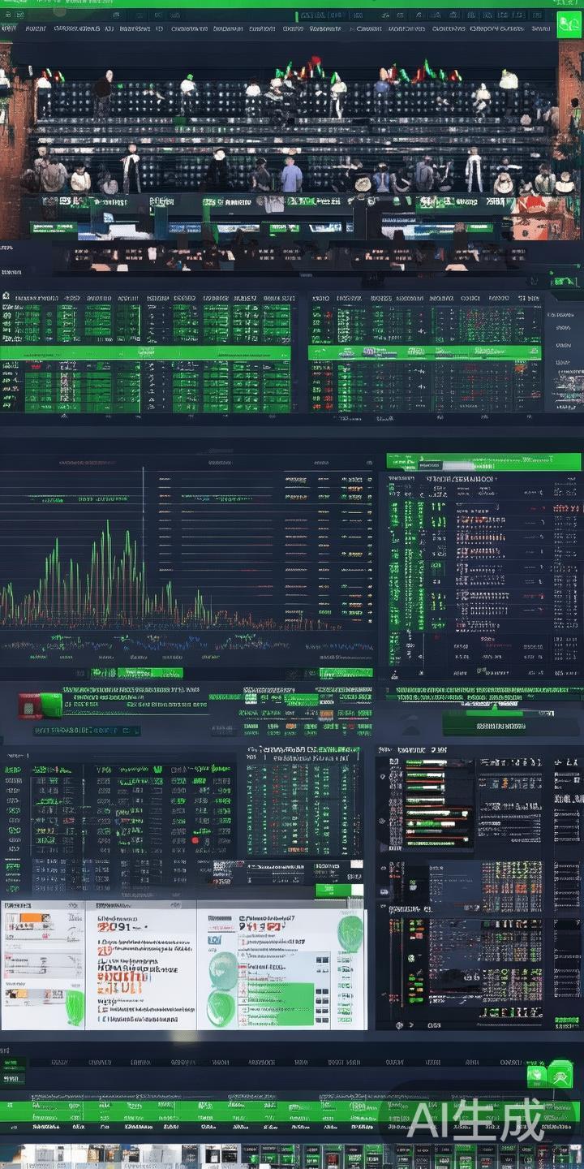The height and width of the screenshot is (1169, 584).
Task: Click the left green icon in bottom-right toolbar pair
Action: 537,1076
